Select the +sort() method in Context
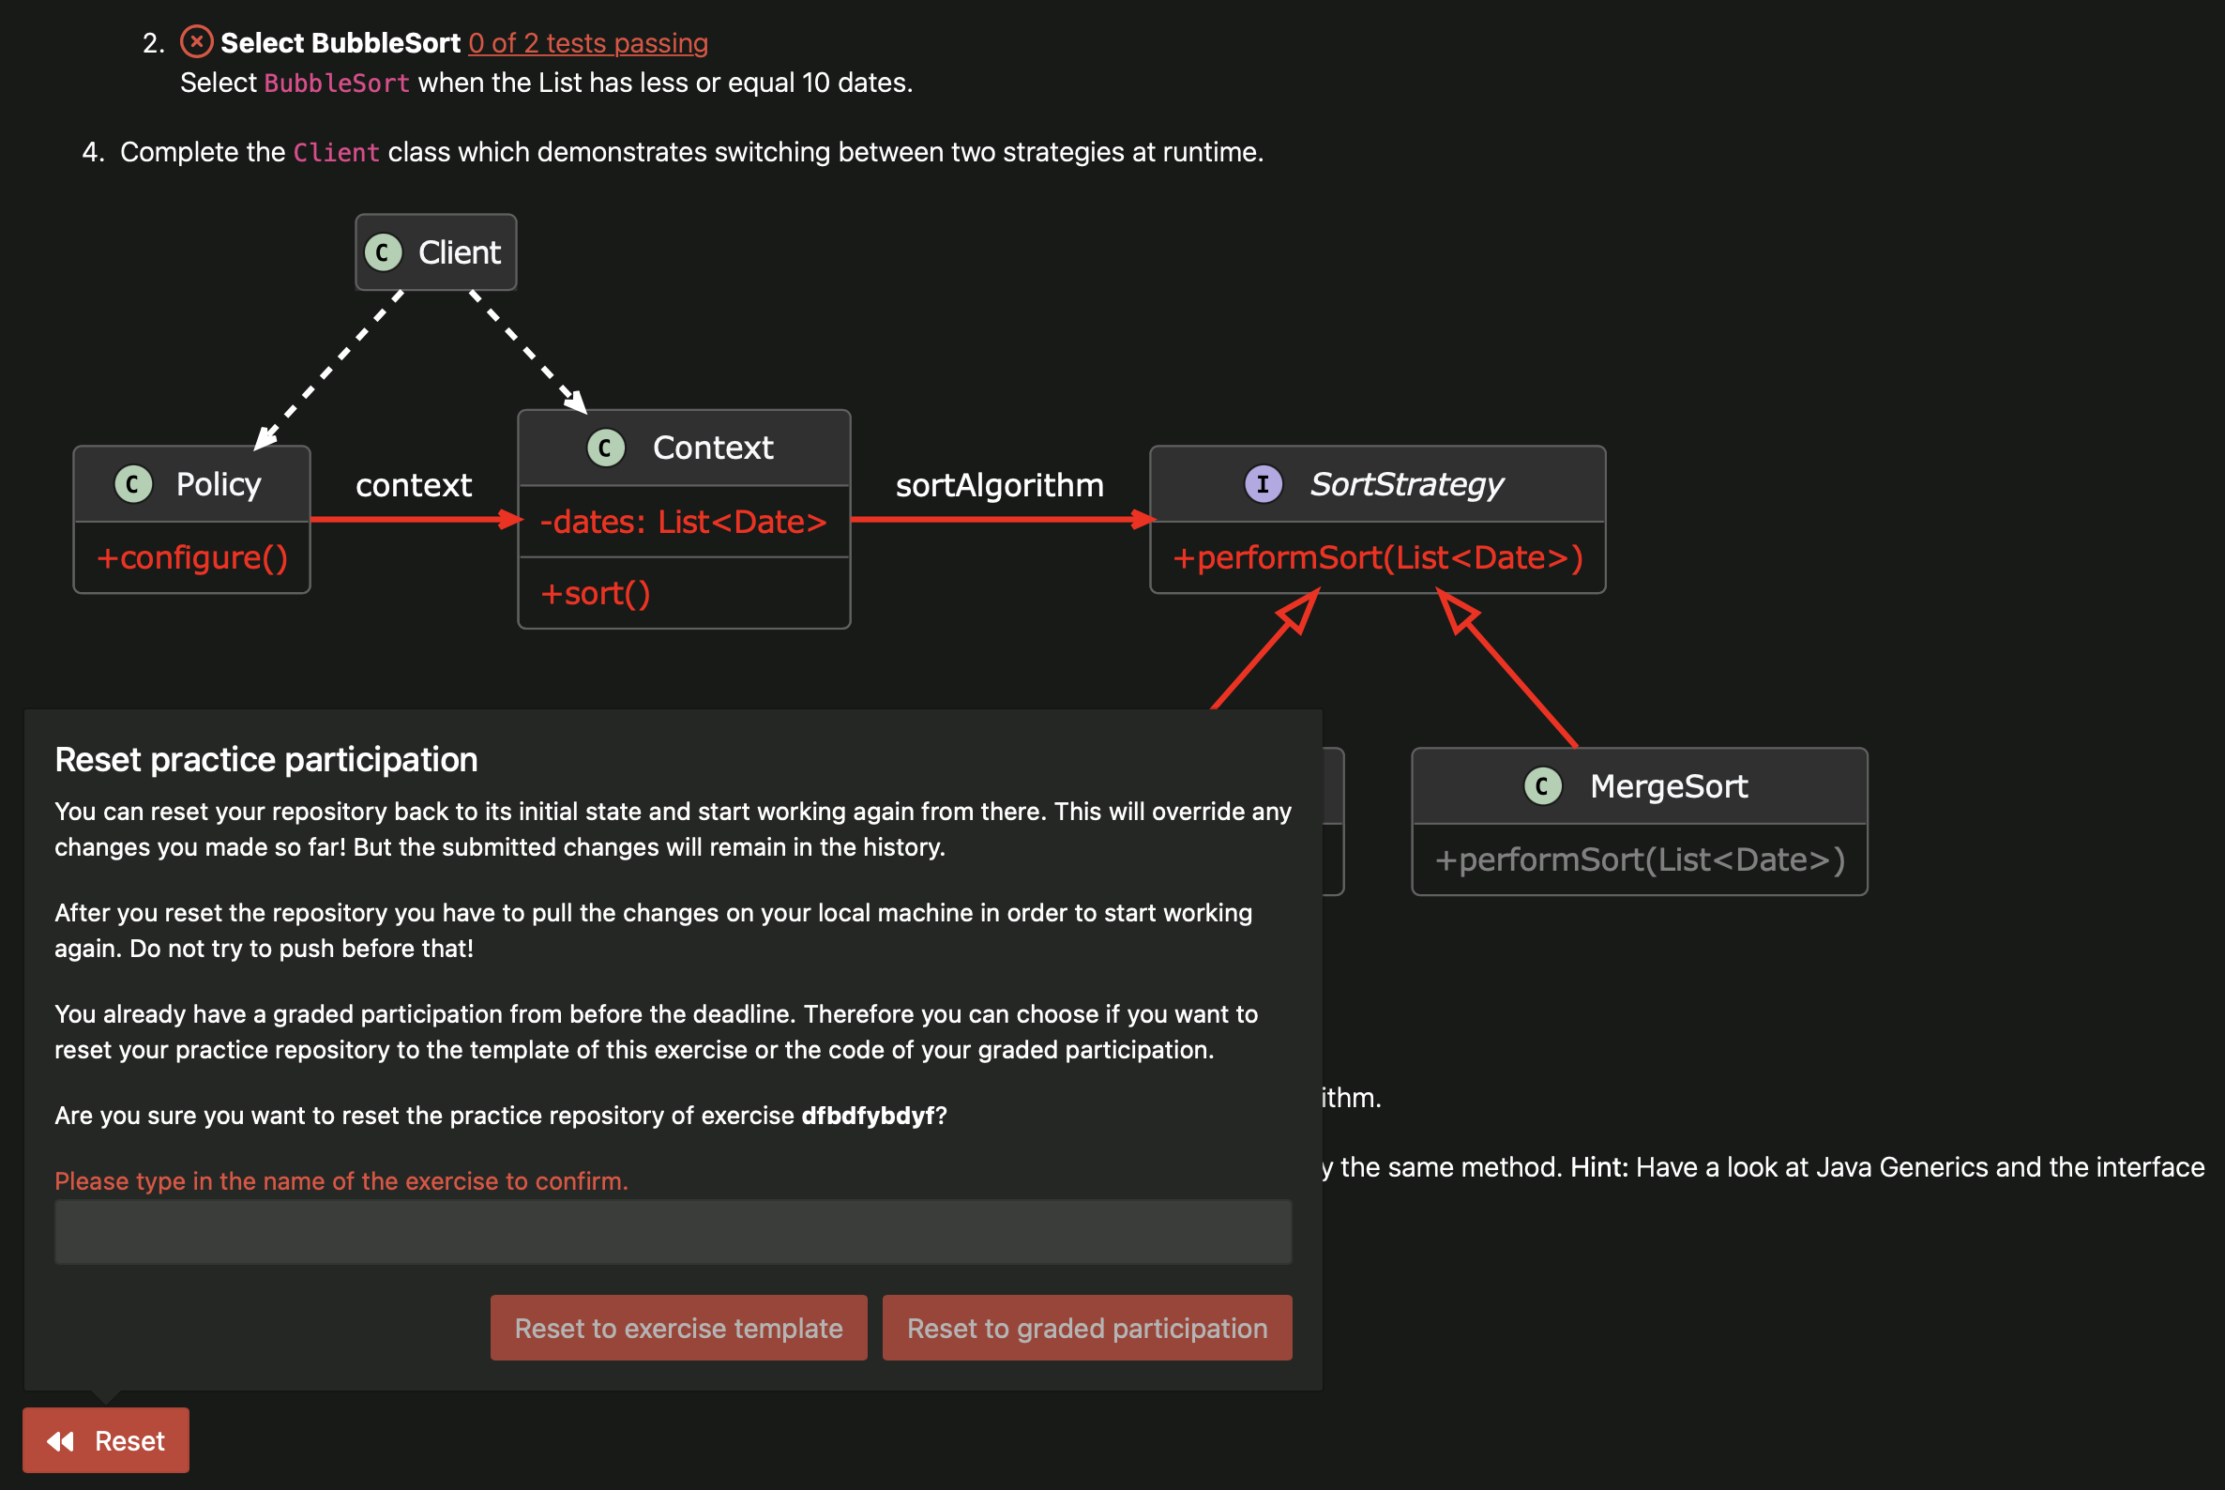Image resolution: width=2225 pixels, height=1490 pixels. [596, 593]
